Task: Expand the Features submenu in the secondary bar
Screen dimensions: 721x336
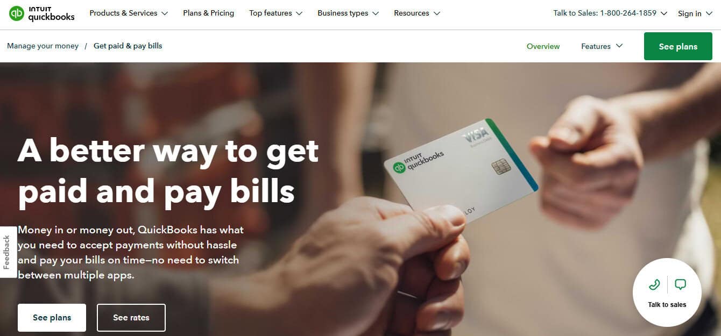Action: coord(602,46)
